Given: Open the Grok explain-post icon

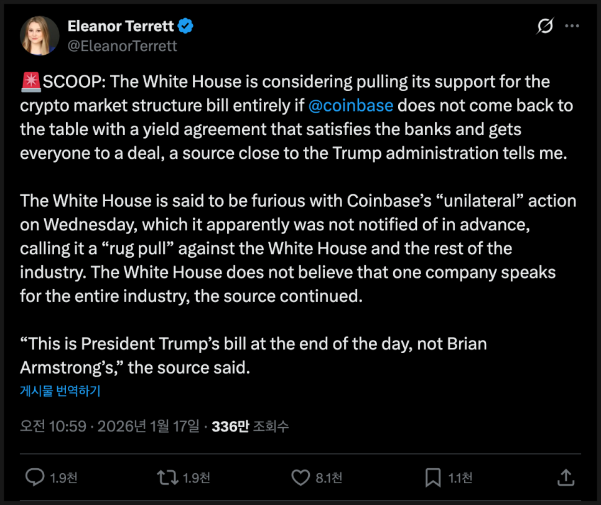Looking at the screenshot, I should [x=546, y=27].
